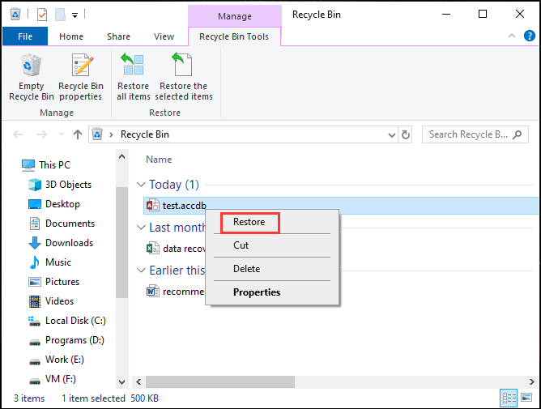The width and height of the screenshot is (541, 409).
Task: Select the recommend Word document
Action: 175,292
